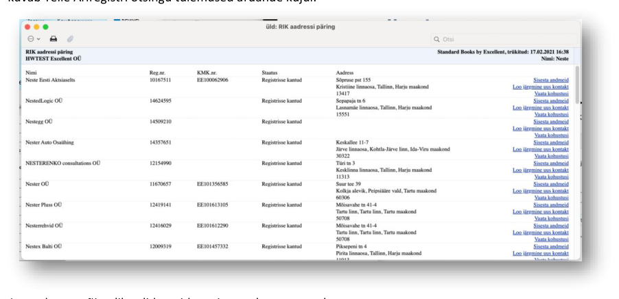The image size is (619, 299).
Task: Click the KMK.nr. column header
Action: point(207,73)
